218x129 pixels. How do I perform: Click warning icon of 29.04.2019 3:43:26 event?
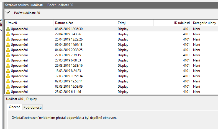(x=8, y=34)
